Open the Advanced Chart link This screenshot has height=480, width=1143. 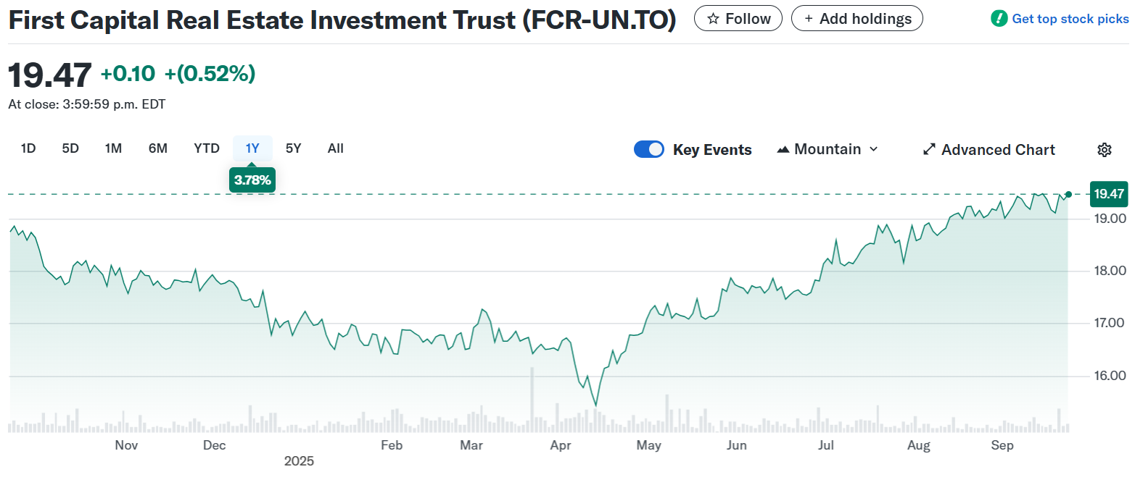click(989, 150)
